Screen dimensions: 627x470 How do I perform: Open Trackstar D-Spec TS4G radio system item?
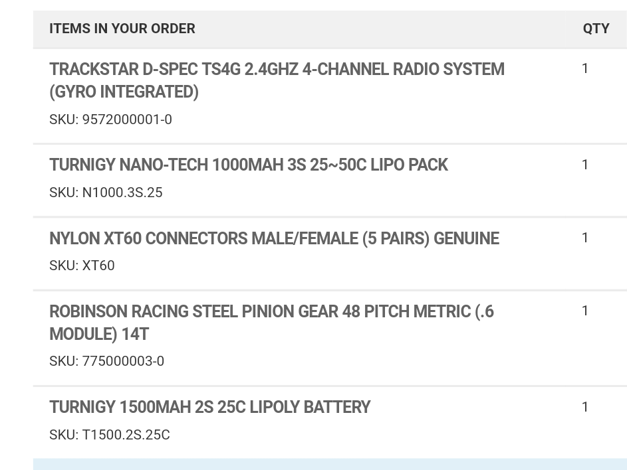pyautogui.click(x=277, y=80)
